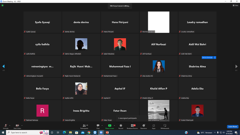The width and height of the screenshot is (240, 135).
Task: Open Task View on the taskbar
Action: [x=58, y=132]
